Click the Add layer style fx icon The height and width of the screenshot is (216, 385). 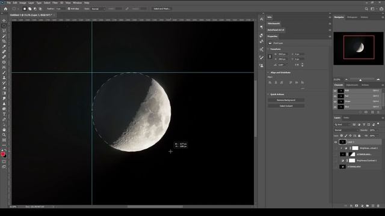point(351,206)
